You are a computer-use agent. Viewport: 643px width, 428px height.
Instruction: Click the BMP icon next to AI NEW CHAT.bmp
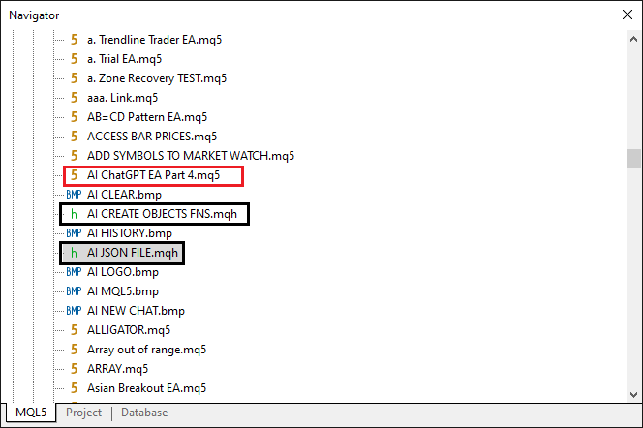pos(74,311)
